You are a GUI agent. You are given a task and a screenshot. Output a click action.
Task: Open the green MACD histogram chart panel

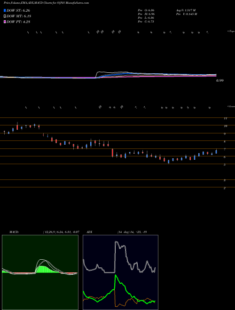coord(40,272)
